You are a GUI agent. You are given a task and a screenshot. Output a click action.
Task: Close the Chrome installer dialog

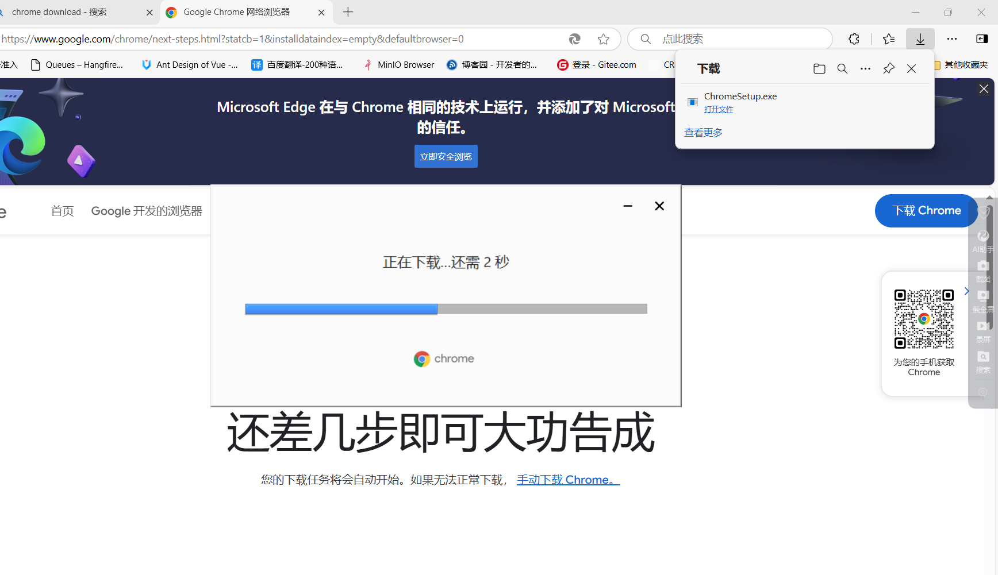tap(659, 206)
